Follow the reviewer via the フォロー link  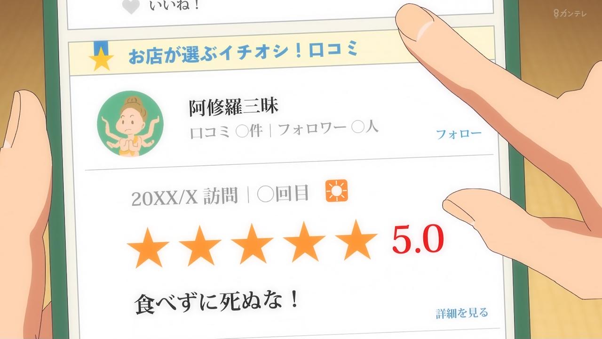459,134
